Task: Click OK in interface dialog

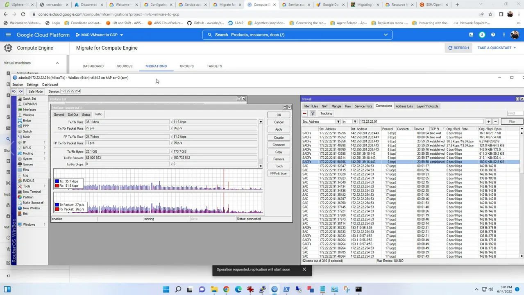Action: tap(279, 115)
